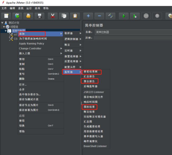Open the 选项 menu
The height and width of the screenshot is (155, 172).
pyautogui.click(x=37, y=8)
